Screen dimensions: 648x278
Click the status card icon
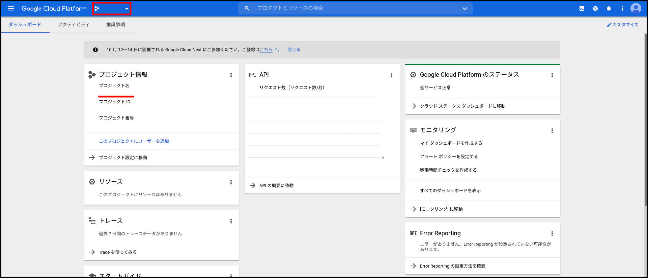pos(413,75)
